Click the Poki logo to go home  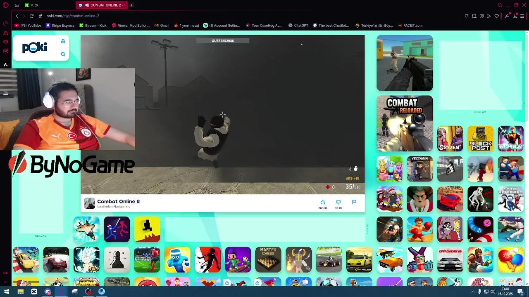[35, 48]
